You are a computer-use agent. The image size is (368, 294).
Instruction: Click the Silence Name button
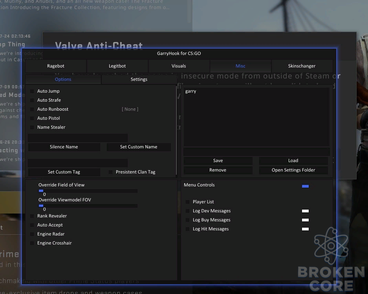(x=64, y=147)
